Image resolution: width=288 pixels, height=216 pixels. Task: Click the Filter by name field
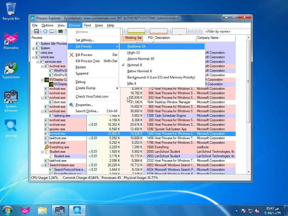tap(227, 31)
